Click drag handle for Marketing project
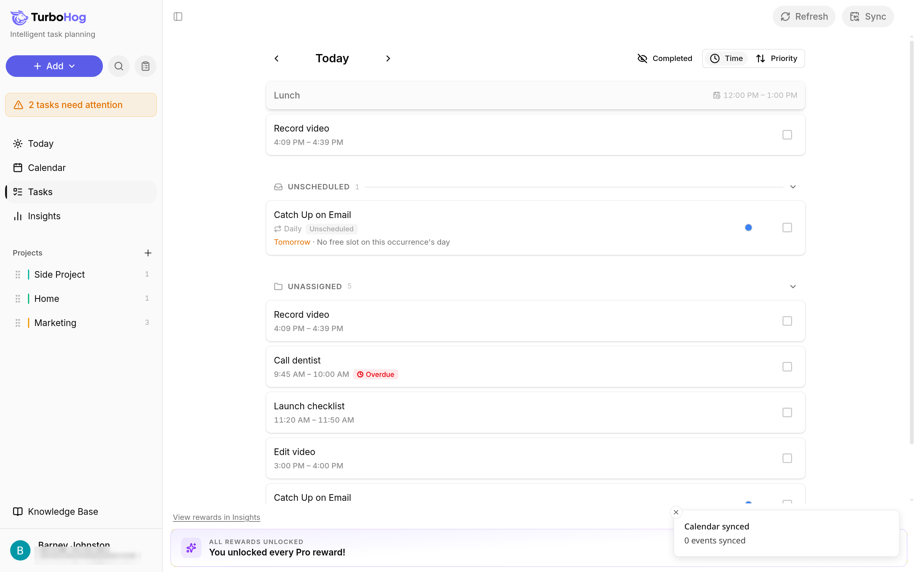 (18, 323)
